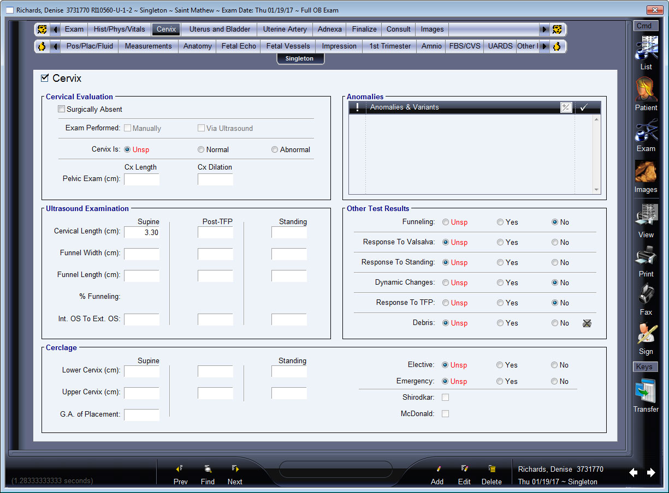669x493 pixels.
Task: Open the Exam stethoscope icon
Action: click(646, 131)
